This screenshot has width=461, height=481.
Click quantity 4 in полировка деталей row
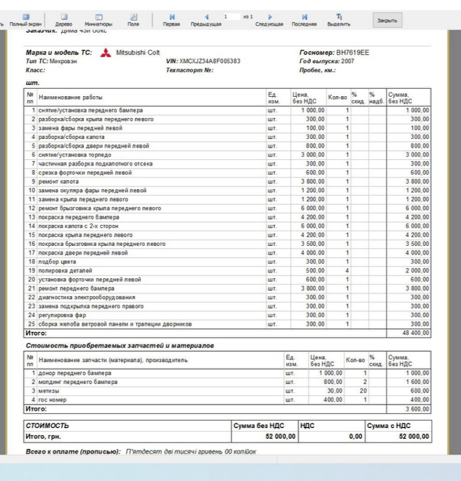point(347,270)
